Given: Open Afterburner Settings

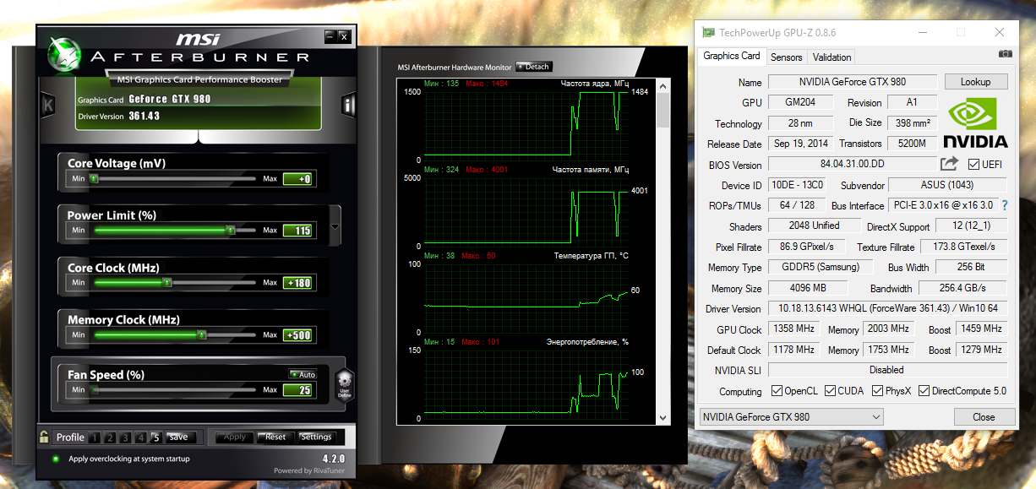Looking at the screenshot, I should pos(317,437).
